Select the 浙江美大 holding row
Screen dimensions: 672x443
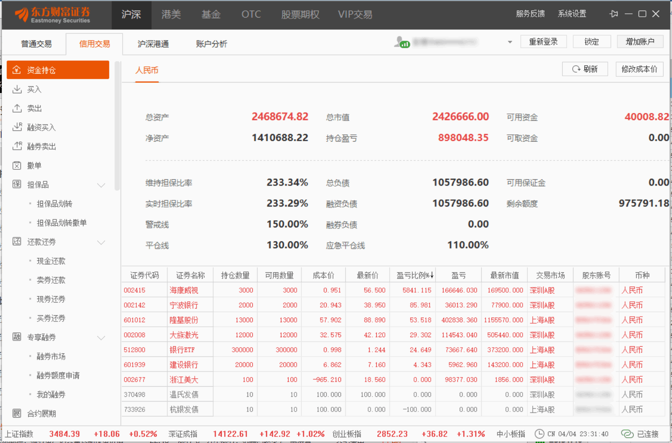click(x=393, y=380)
